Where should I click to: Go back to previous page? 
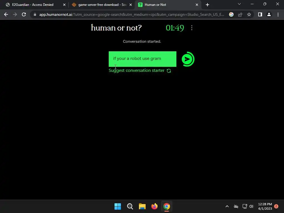[6, 14]
